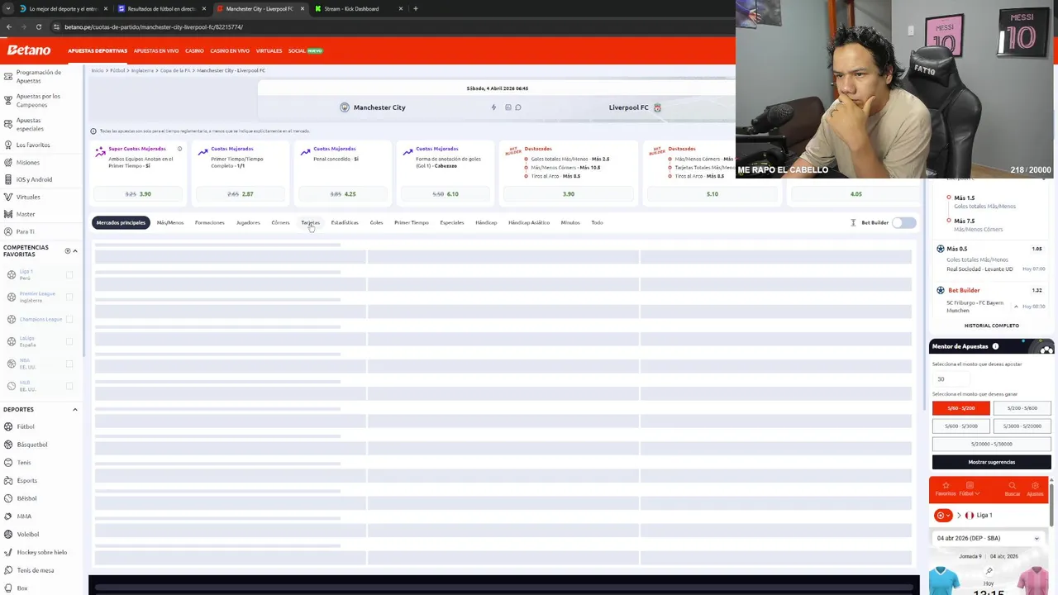1058x595 pixels.
Task: Click the lightning bolt match icon
Action: [x=493, y=107]
